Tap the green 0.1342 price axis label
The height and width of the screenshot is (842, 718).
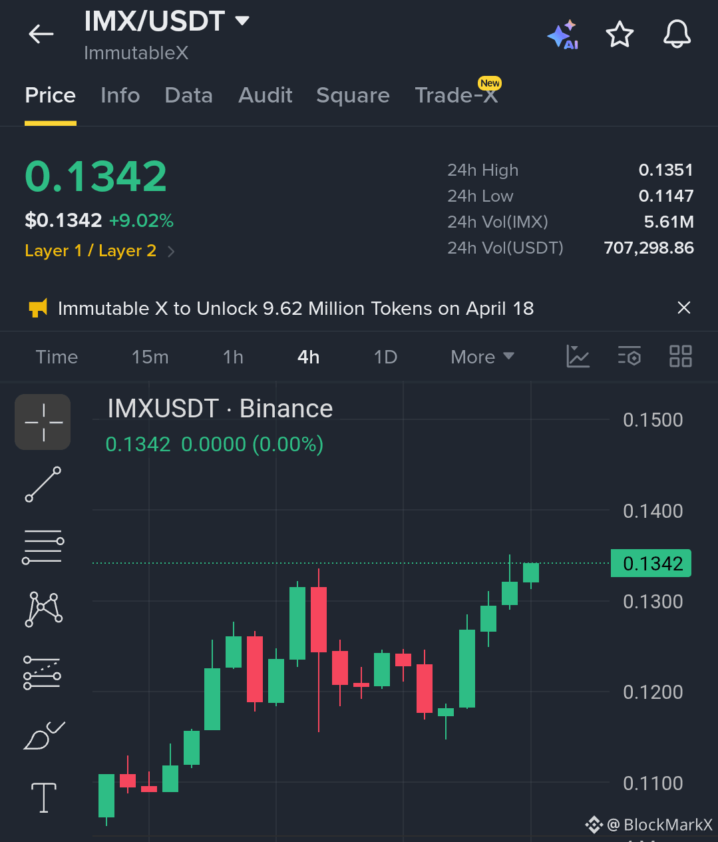click(651, 563)
